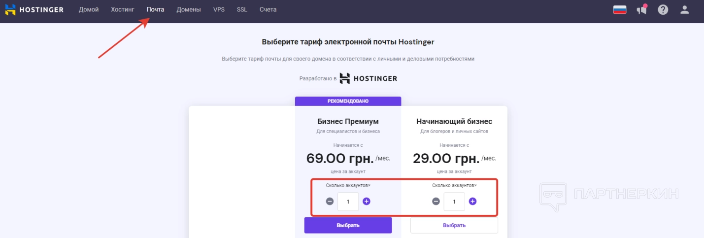Navigate to Домены in top menu
704x238 pixels.
click(189, 9)
